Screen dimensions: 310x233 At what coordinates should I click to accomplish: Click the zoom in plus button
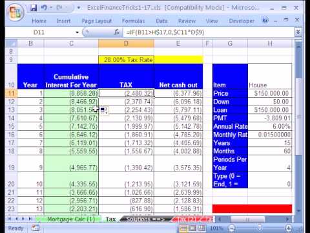click(288, 228)
